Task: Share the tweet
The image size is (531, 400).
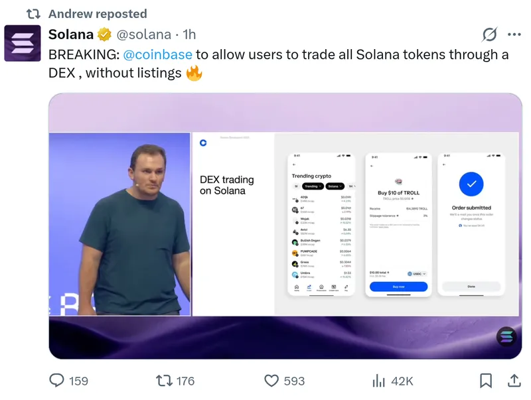Action: pyautogui.click(x=514, y=381)
